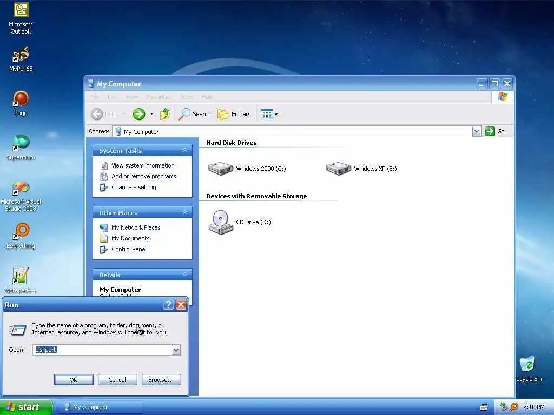Select the Microsoft Visual Studio 2008 shortcut
Screen dimensions: 554x415
21,196
